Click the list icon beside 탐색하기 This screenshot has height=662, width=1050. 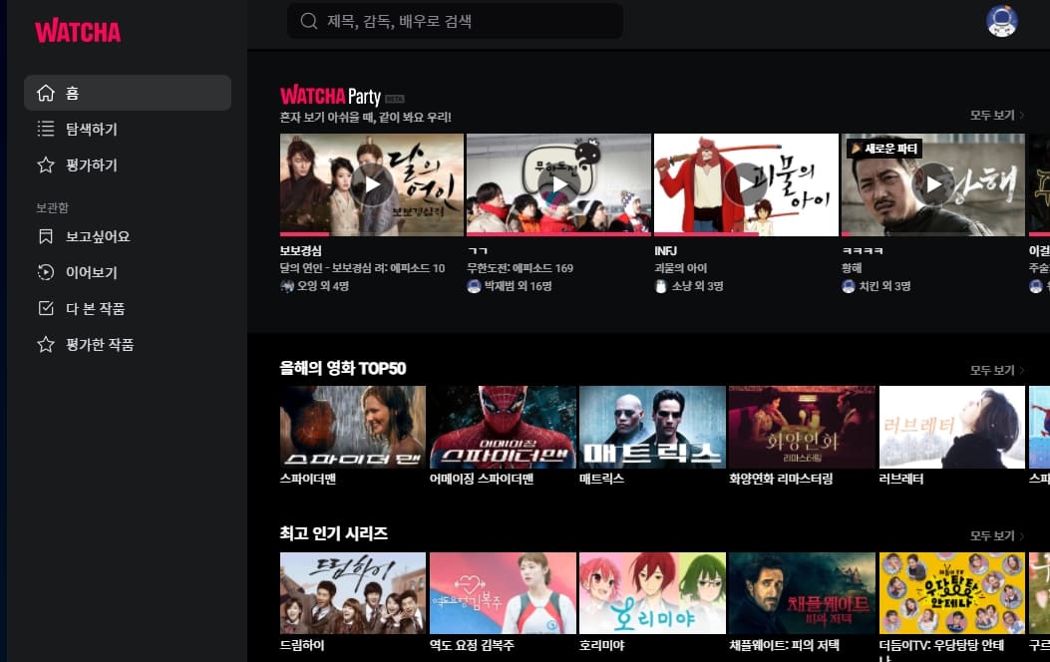46,129
